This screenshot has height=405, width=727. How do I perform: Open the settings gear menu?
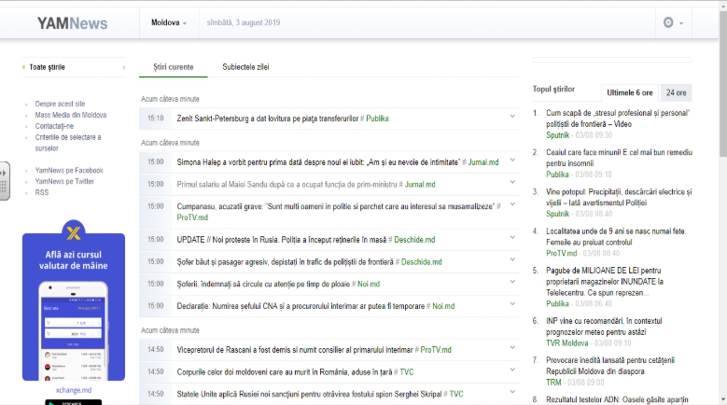(672, 22)
